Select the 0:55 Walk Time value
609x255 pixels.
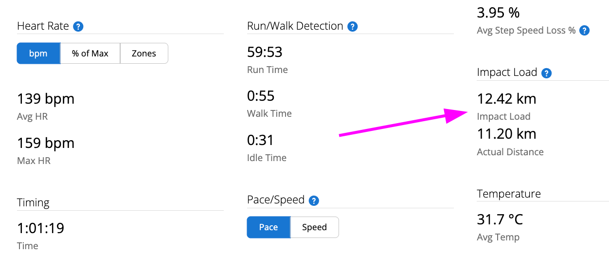pos(261,96)
